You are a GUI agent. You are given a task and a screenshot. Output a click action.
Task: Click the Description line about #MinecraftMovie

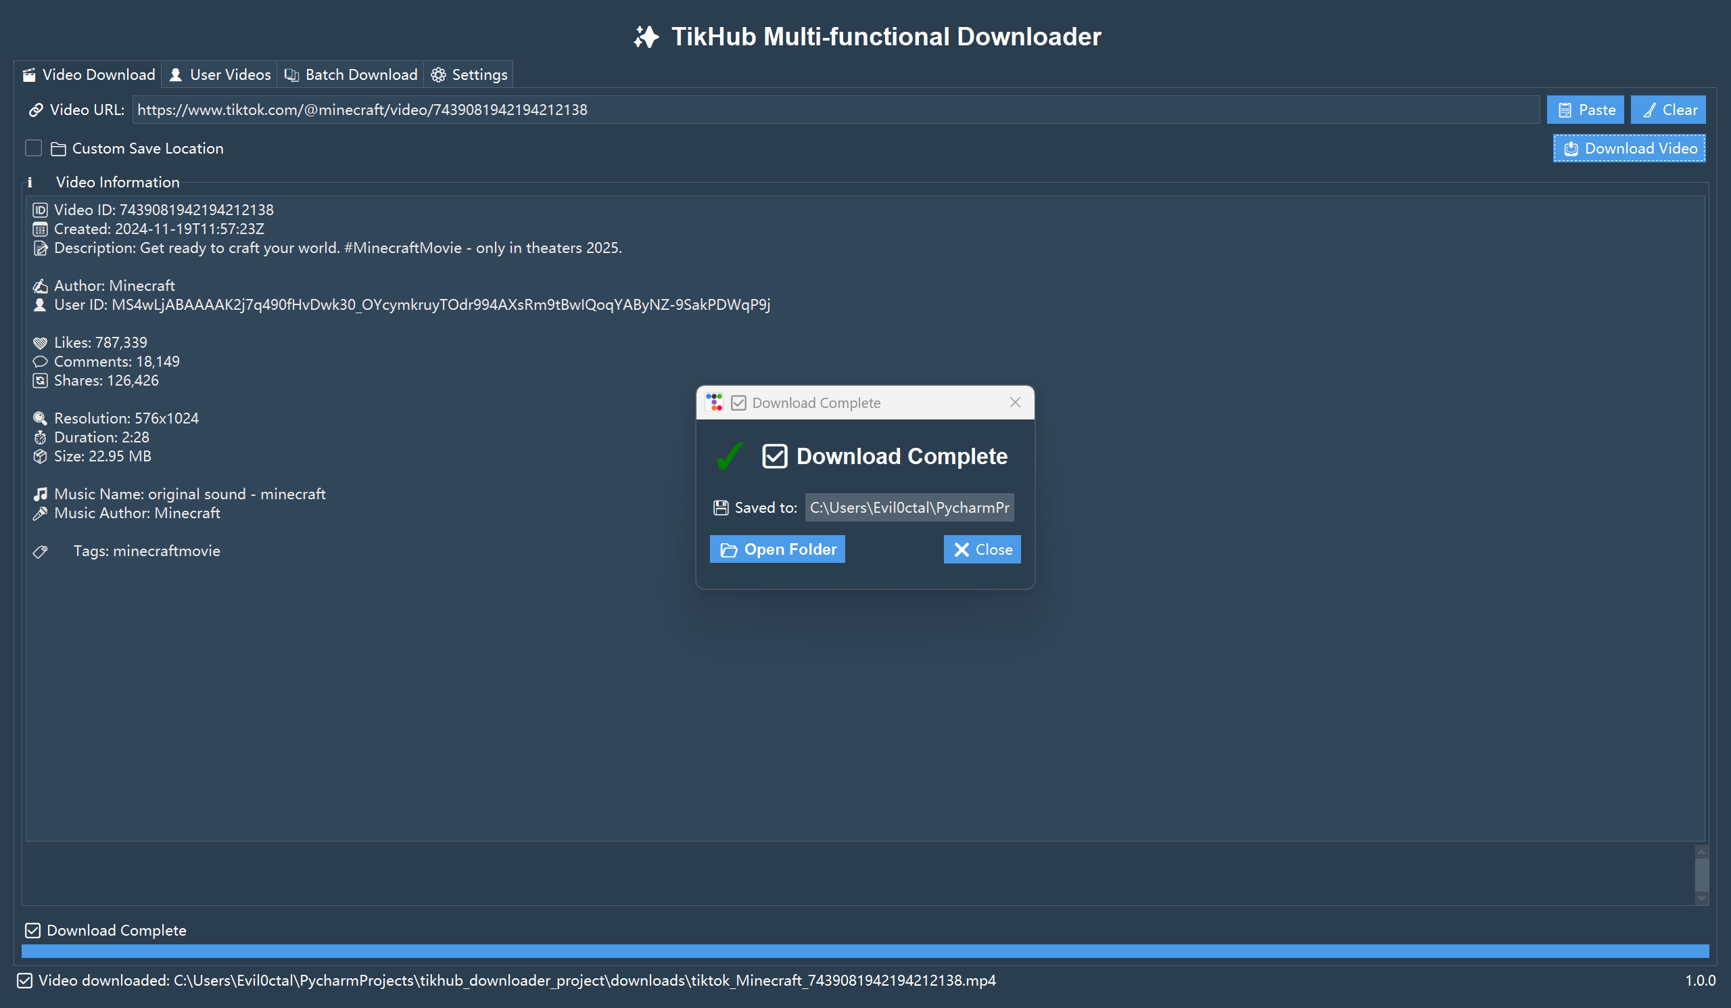(x=338, y=248)
